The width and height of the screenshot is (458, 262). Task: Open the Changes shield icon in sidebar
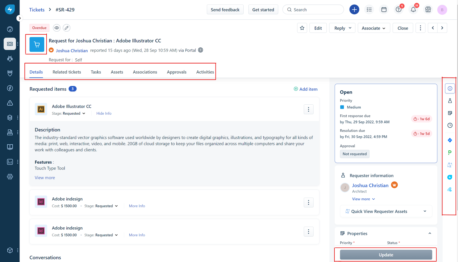coord(10,73)
